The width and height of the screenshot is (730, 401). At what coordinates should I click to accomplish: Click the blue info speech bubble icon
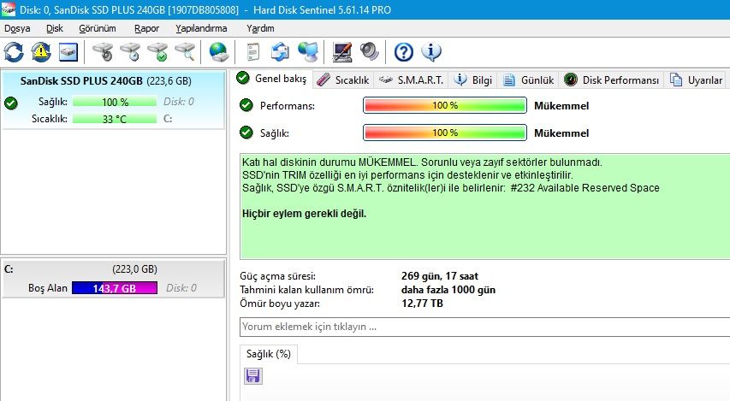[431, 51]
